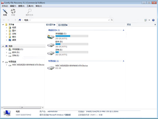Click the recovery lifebuoy icon (恢复)
This screenshot has width=158, height=119.
pos(13,12)
